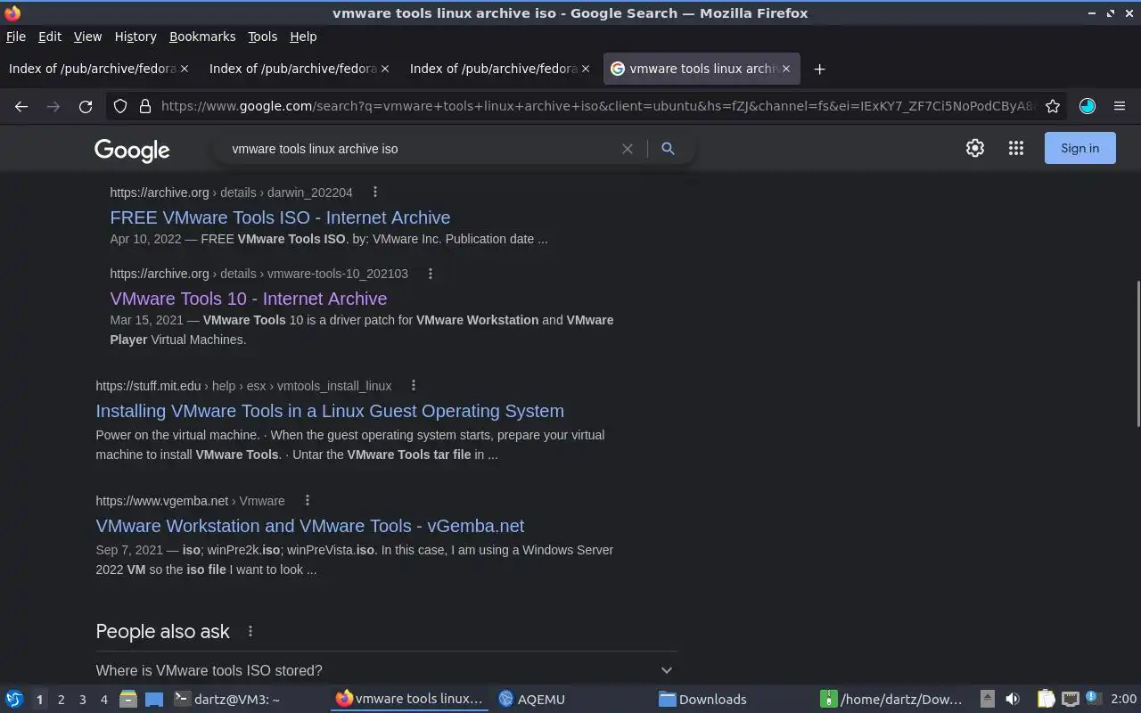Screen dimensions: 1141x713
Task: Open the Edit menu
Action: 50,37
